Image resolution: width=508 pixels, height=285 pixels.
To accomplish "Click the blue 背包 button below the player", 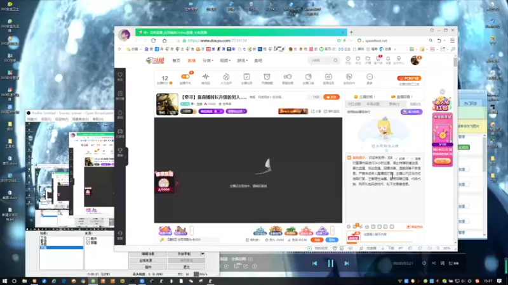I will coord(331,240).
